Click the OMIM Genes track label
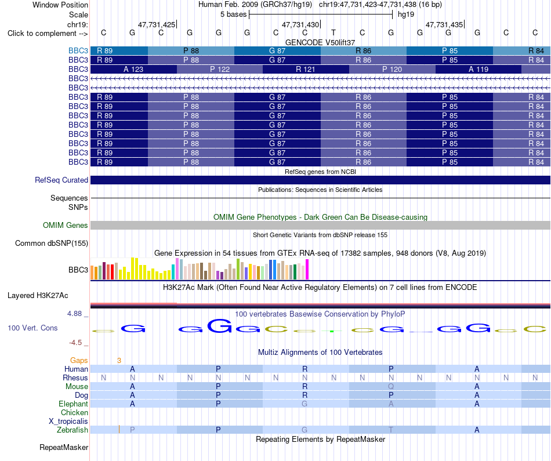The image size is (551, 461). (66, 225)
